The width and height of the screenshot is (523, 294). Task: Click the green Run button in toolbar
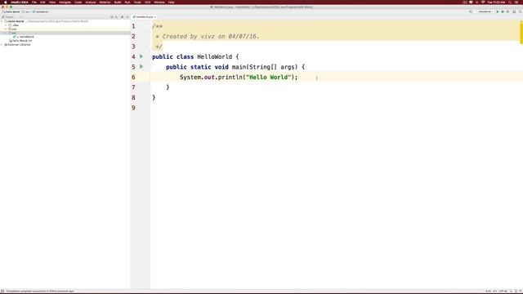pos(498,11)
